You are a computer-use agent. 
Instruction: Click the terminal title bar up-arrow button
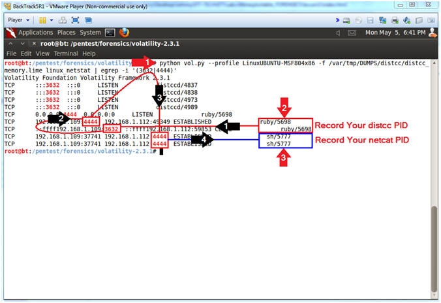pos(10,44)
